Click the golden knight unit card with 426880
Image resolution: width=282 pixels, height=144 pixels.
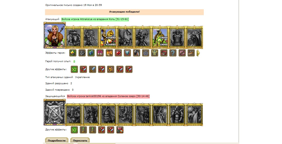pyautogui.click(x=108, y=37)
